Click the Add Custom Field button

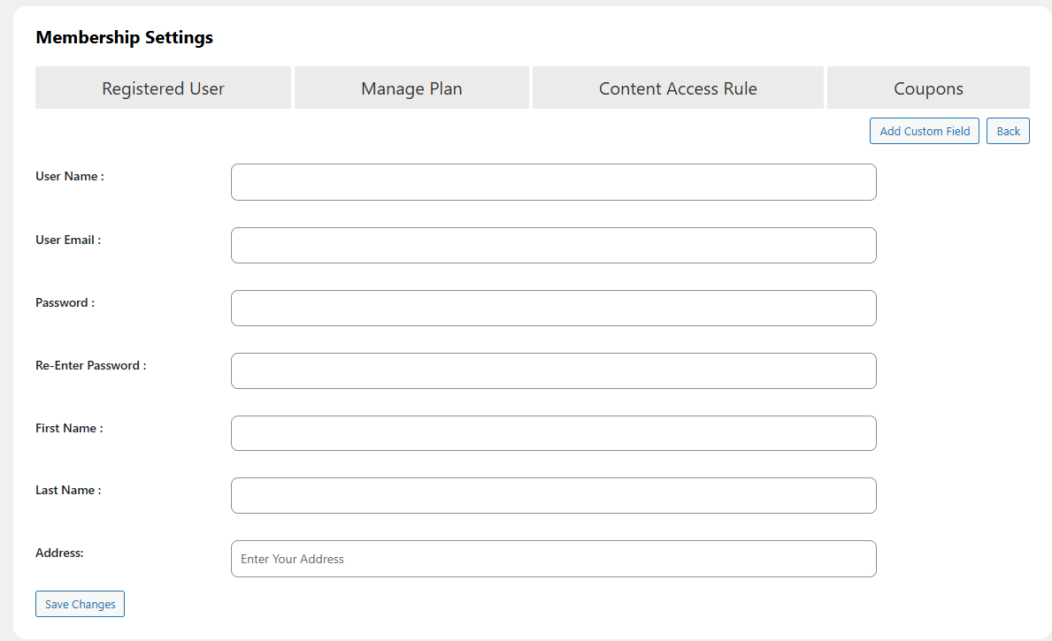point(924,131)
